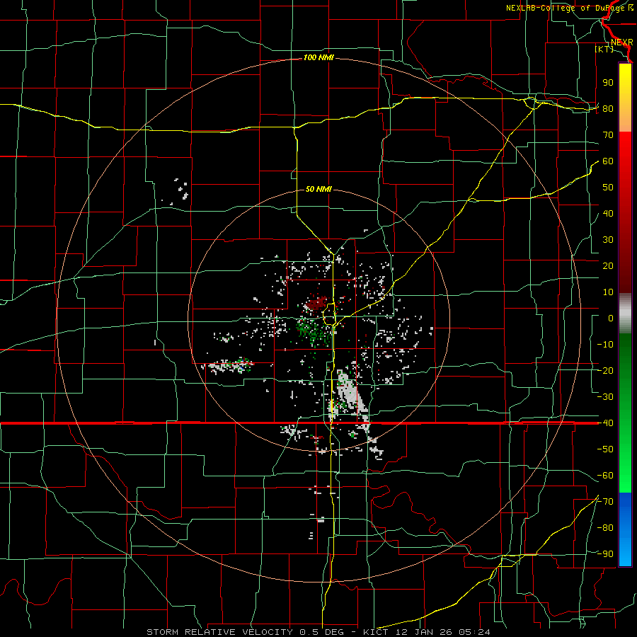Click the -60 value on velocity scale

tap(605, 476)
